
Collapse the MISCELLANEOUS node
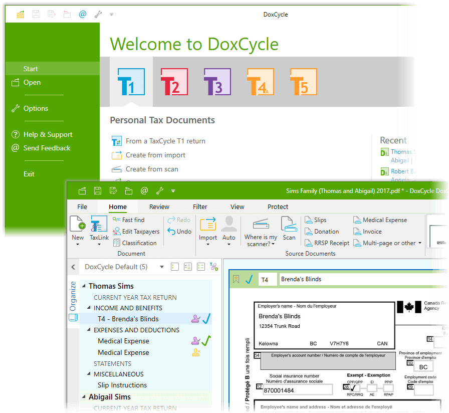click(x=89, y=374)
